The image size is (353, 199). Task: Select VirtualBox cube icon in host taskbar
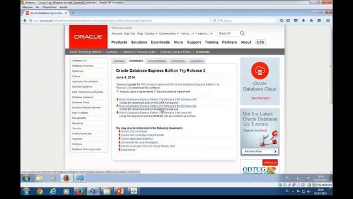[93, 192]
